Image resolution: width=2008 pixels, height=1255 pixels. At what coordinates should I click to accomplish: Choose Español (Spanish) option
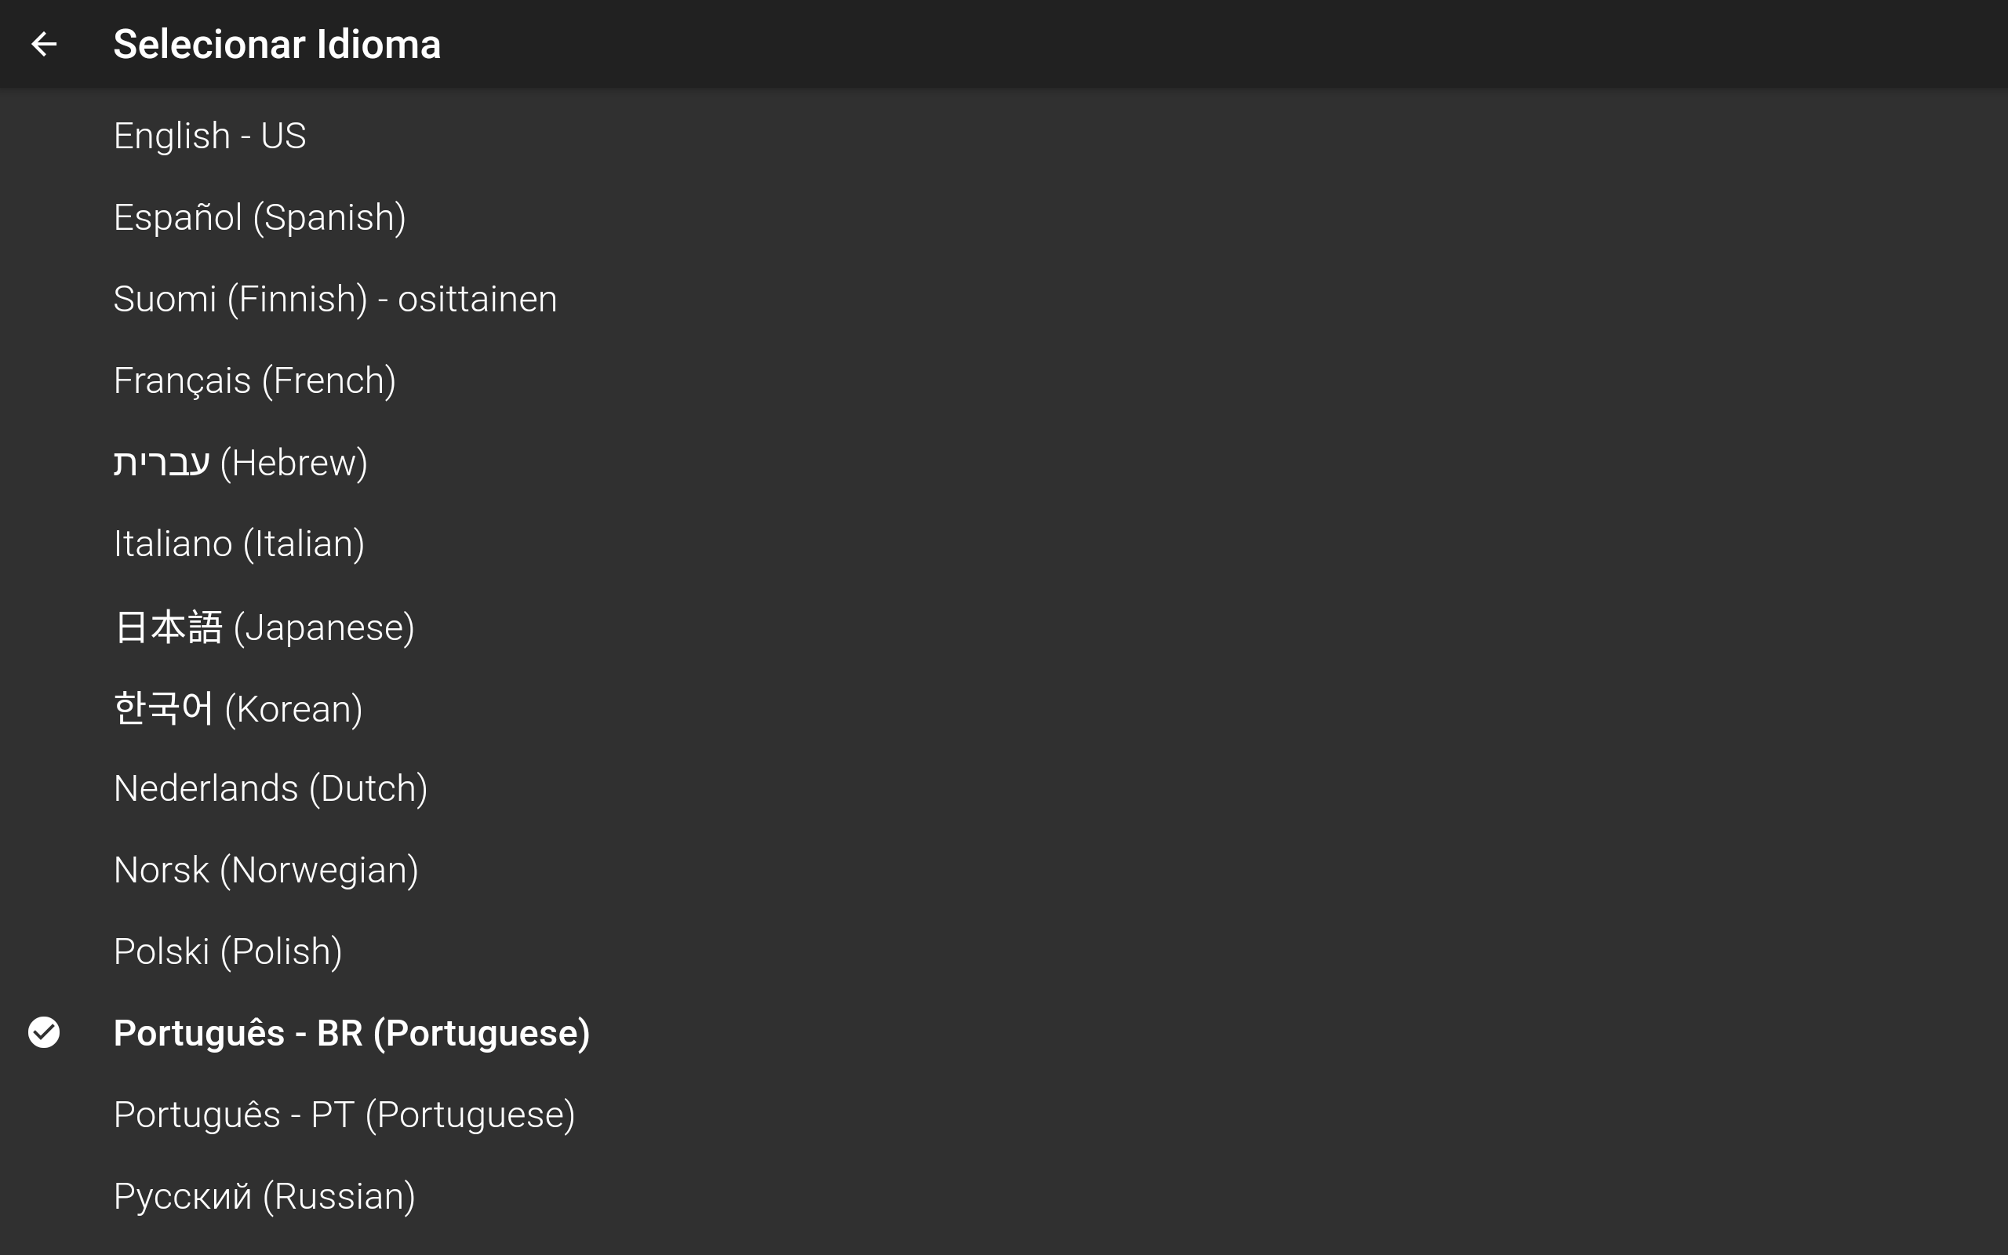(x=1004, y=216)
